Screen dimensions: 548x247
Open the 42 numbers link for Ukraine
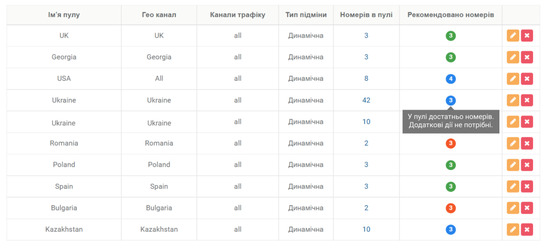pos(366,101)
